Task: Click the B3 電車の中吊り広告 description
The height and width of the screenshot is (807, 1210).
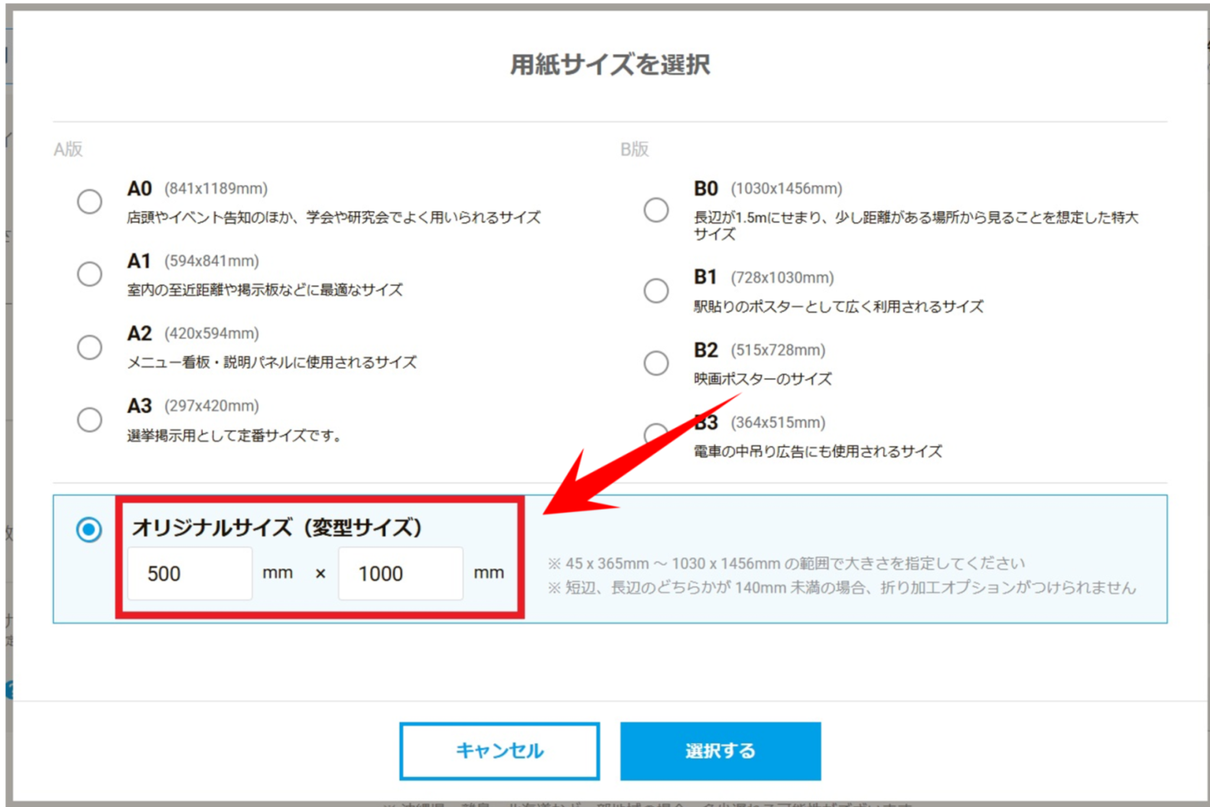Action: [x=817, y=452]
